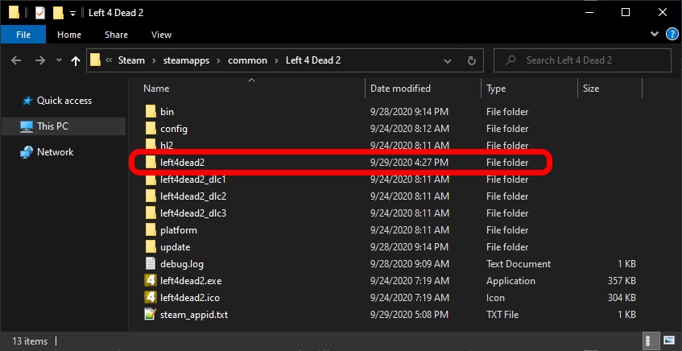Click the Properties icon in the title bar
The image size is (682, 351).
click(x=40, y=13)
